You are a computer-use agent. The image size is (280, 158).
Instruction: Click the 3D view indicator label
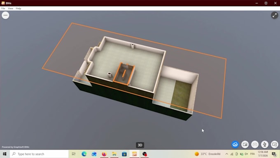(140, 145)
